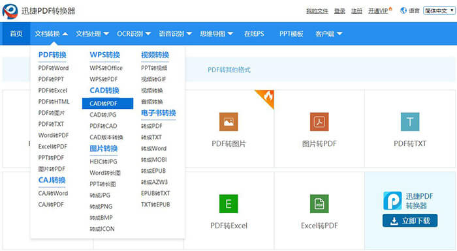This screenshot has height=251, width=457.
Task: Select 音频转换 menu entry
Action: coord(152,102)
